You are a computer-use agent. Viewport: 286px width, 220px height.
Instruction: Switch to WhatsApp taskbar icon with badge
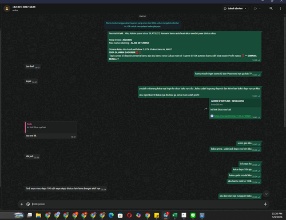[x=166, y=215]
